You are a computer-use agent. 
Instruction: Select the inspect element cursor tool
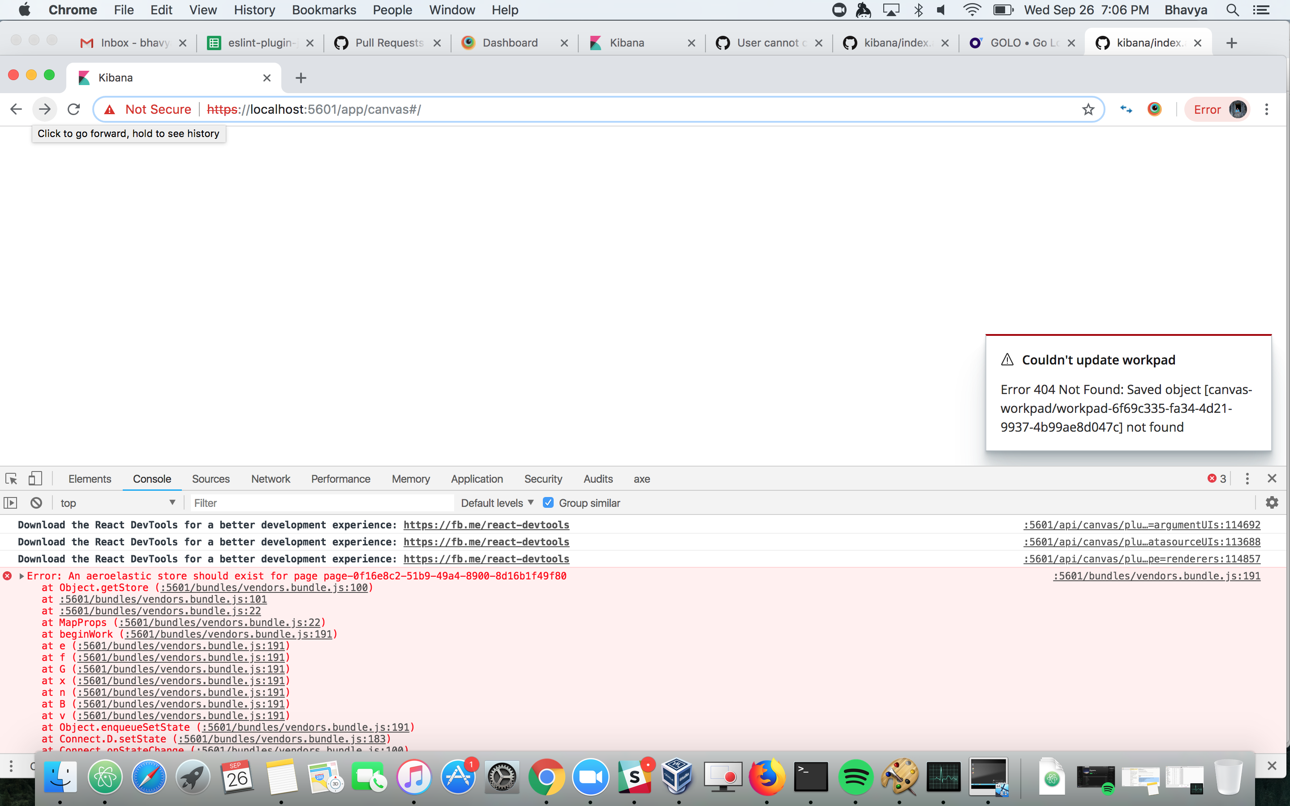point(11,479)
